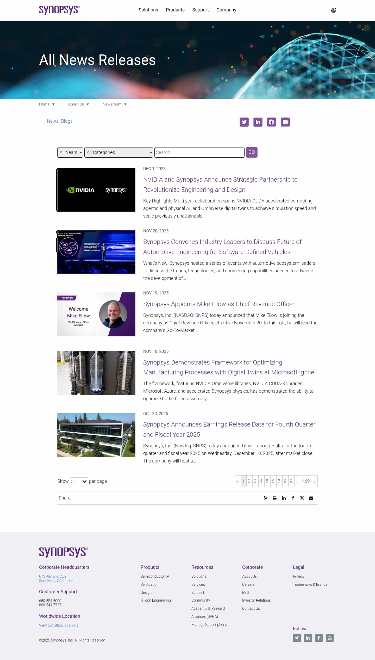Jump to last page 469
The height and width of the screenshot is (660, 375).
[306, 481]
